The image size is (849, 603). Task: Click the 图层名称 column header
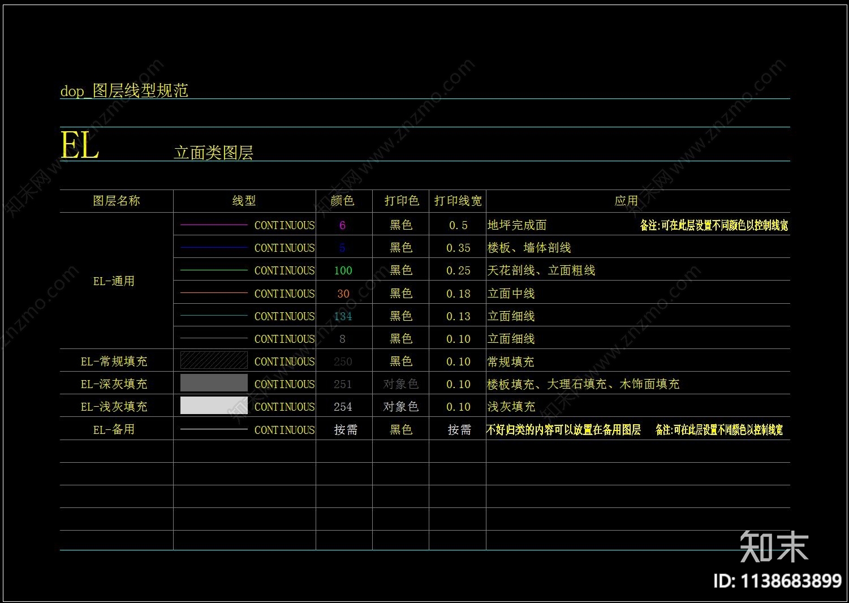117,201
